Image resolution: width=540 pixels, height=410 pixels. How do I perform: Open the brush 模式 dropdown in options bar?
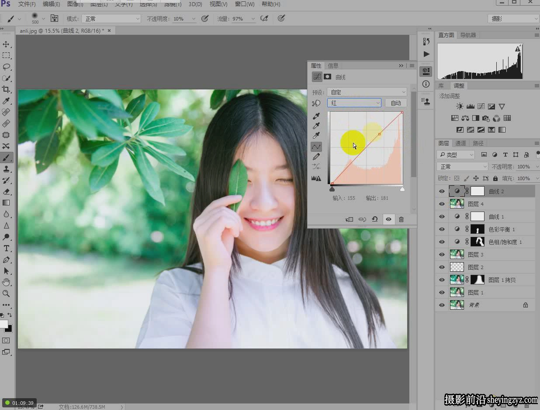(112, 19)
